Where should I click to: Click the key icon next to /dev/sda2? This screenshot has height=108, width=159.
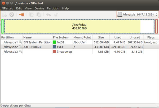coord(21,47)
